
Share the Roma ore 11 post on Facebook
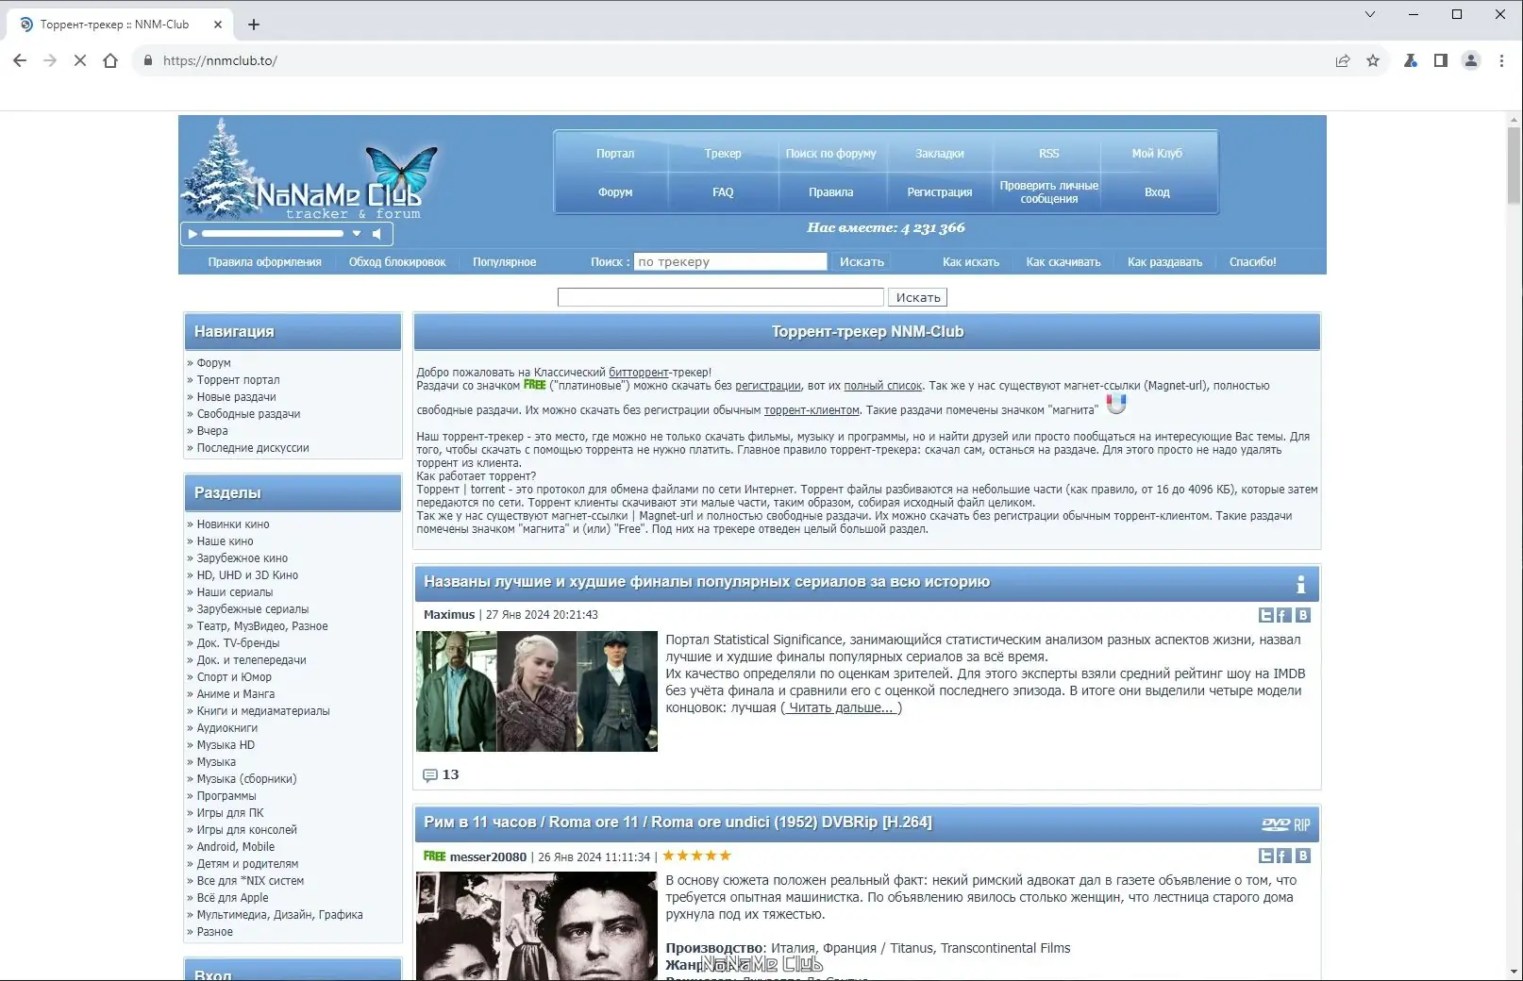point(1283,856)
